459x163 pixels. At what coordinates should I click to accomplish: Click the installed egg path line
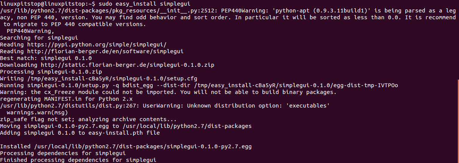[126, 146]
